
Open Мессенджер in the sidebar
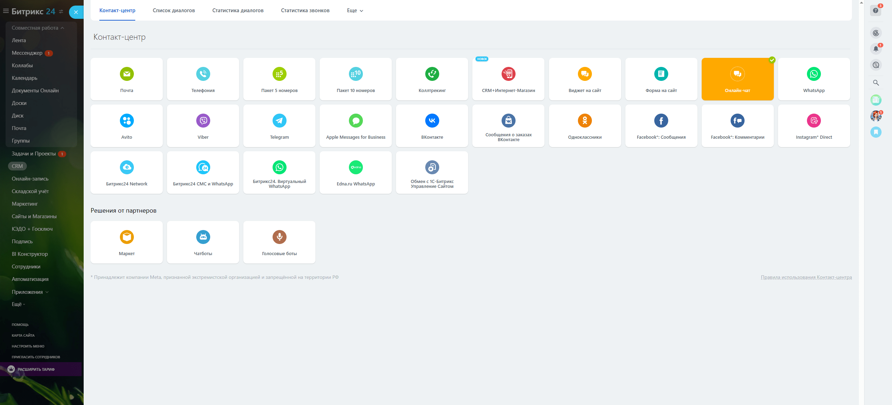27,53
